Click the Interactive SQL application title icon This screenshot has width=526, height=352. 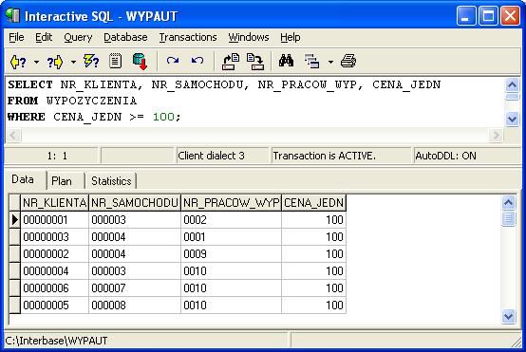point(12,15)
